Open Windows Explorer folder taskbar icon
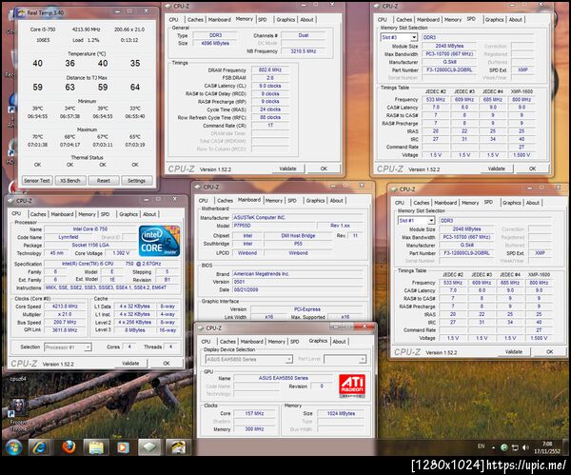 (96, 447)
